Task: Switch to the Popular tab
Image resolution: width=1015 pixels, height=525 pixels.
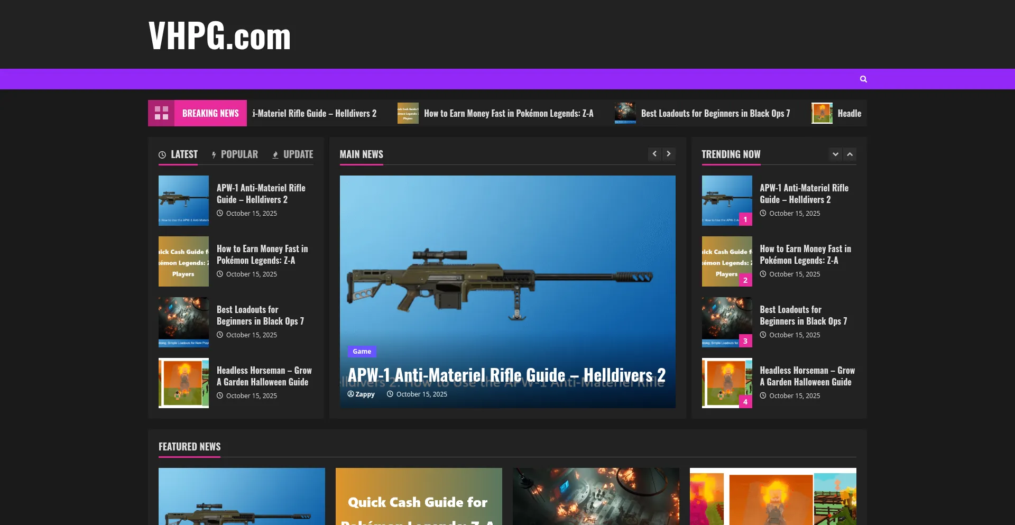Action: (235, 154)
